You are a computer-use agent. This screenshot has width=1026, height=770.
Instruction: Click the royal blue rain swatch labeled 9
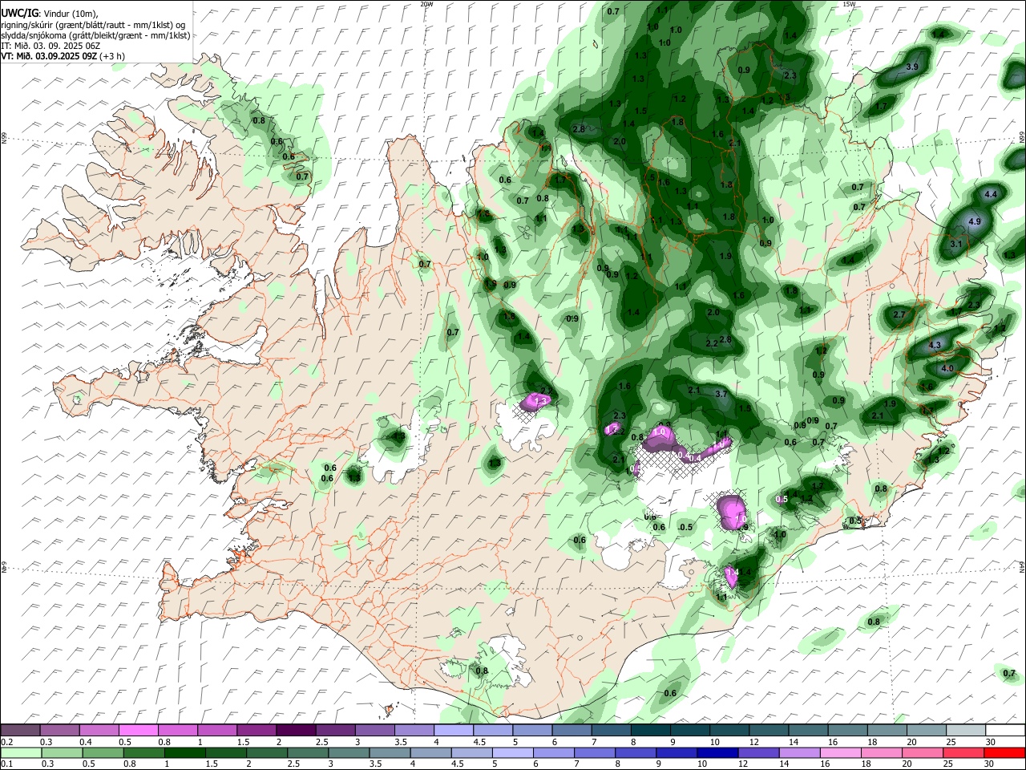pos(678,753)
